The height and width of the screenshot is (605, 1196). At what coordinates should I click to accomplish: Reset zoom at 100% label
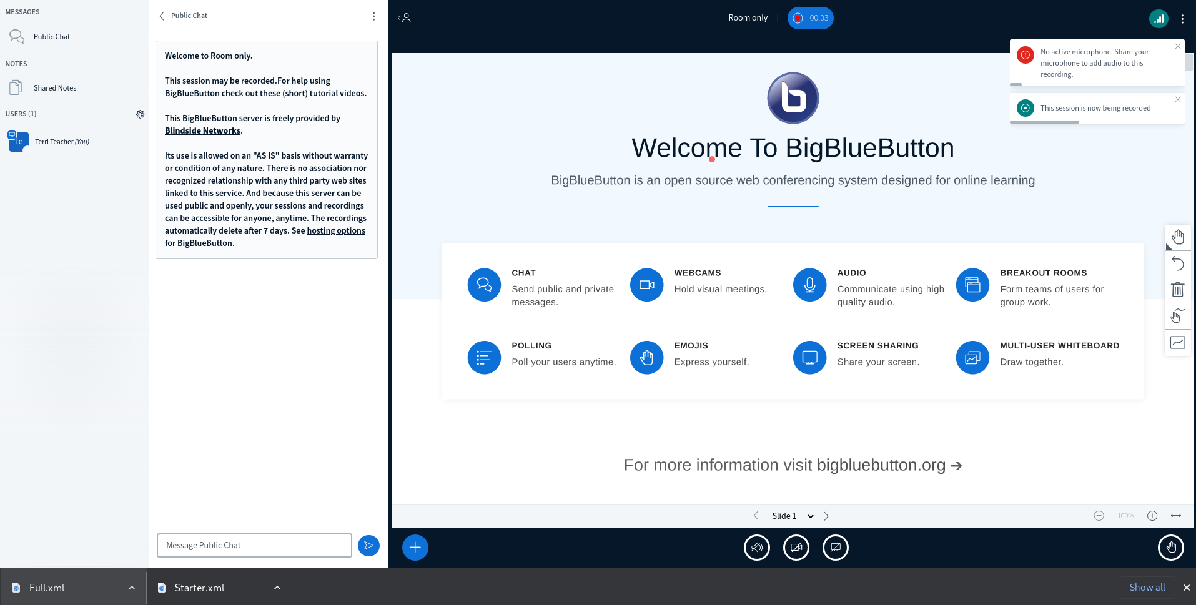click(1126, 516)
